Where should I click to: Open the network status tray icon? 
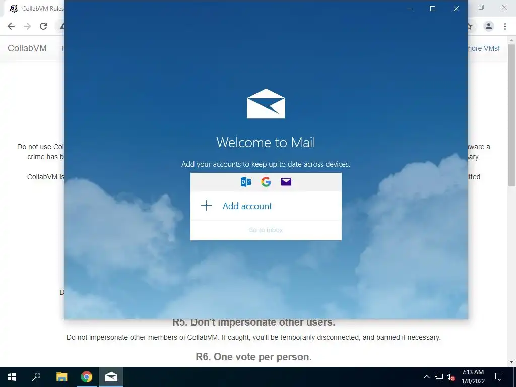[x=439, y=377]
